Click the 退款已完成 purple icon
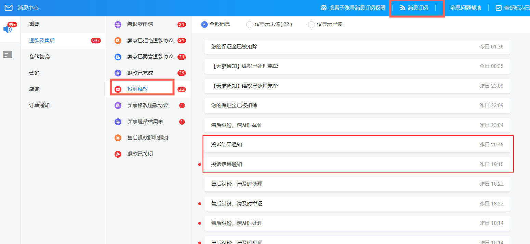The width and height of the screenshot is (530, 244). tap(118, 73)
